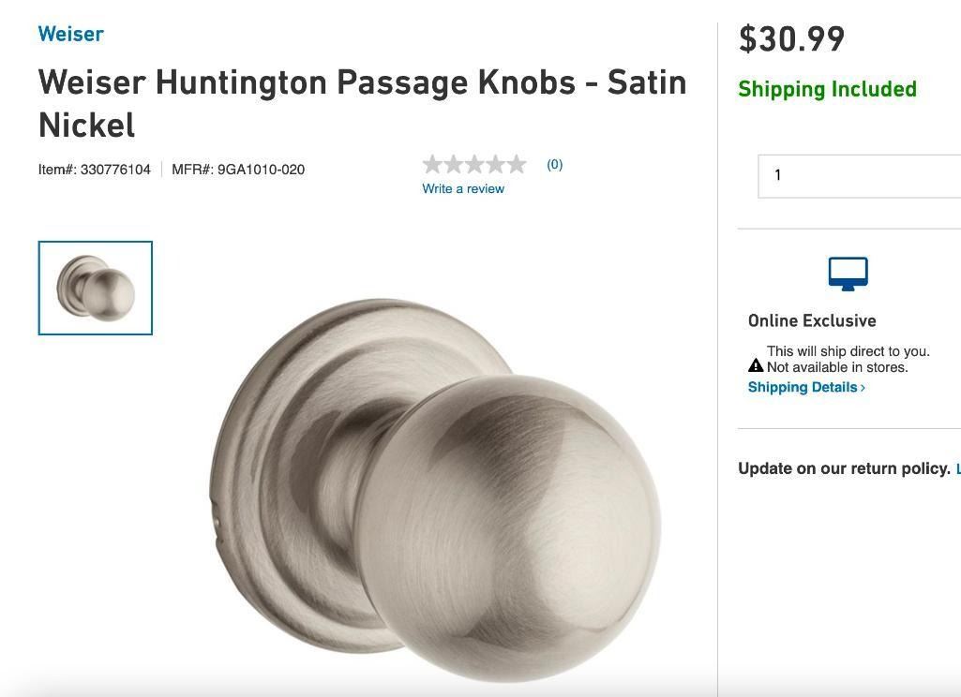Click the warning triangle icon

tap(756, 365)
